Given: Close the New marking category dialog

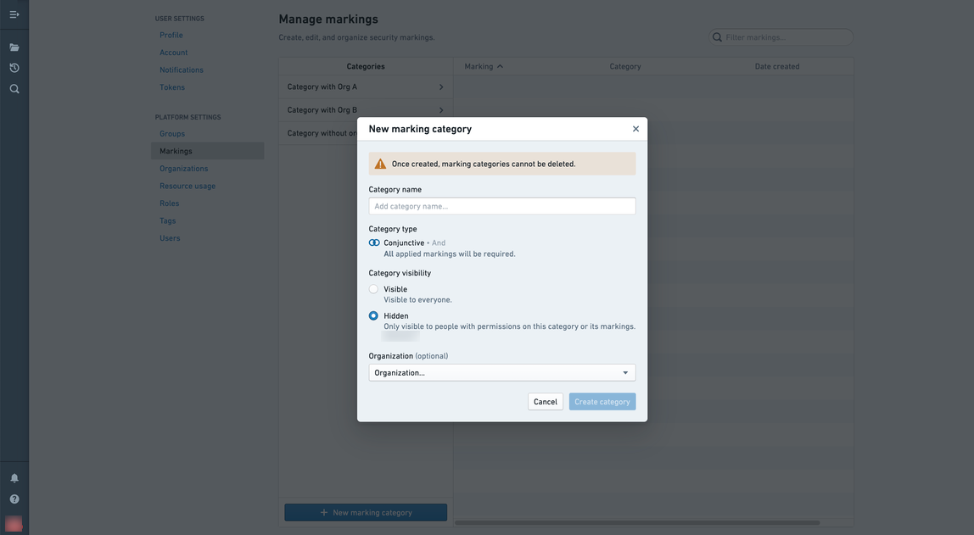Looking at the screenshot, I should click(635, 129).
